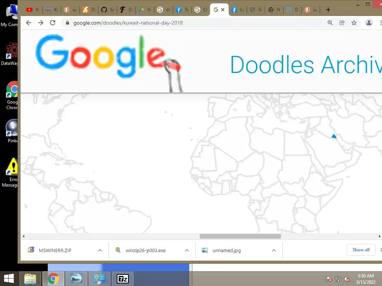Click the network tray icon
The height and width of the screenshot is (286, 382).
point(338,279)
